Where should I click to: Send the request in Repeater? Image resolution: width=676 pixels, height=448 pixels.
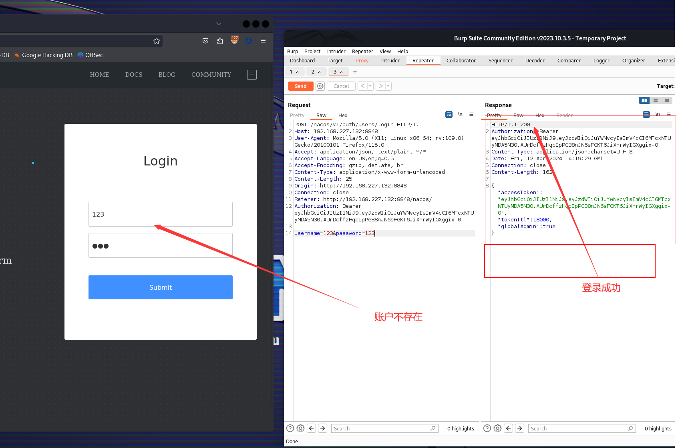[x=301, y=86]
